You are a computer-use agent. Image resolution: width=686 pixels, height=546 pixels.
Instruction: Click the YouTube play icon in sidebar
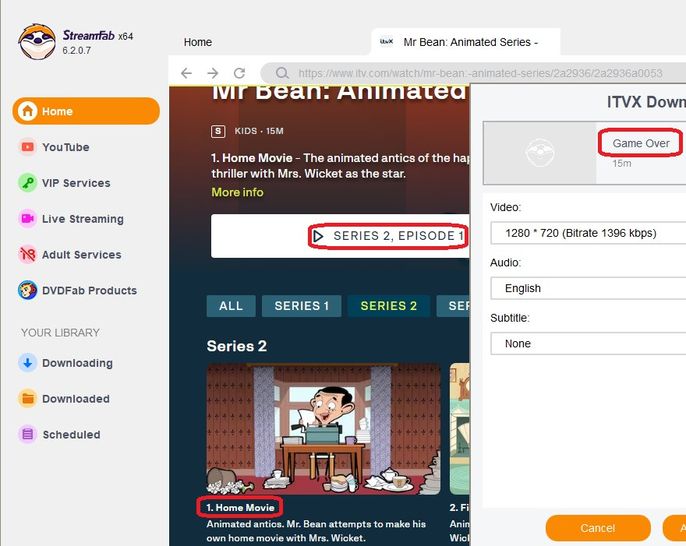(27, 147)
